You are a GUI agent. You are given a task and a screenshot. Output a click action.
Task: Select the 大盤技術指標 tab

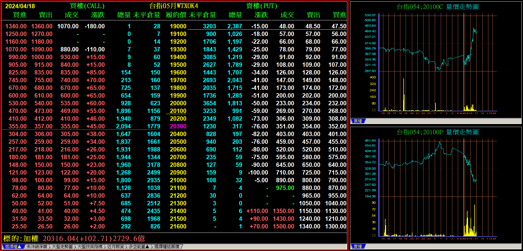pyautogui.click(x=90, y=247)
